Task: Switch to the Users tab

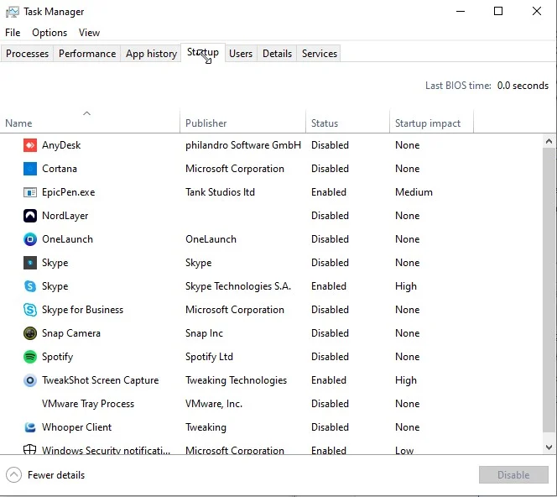Action: [x=241, y=54]
